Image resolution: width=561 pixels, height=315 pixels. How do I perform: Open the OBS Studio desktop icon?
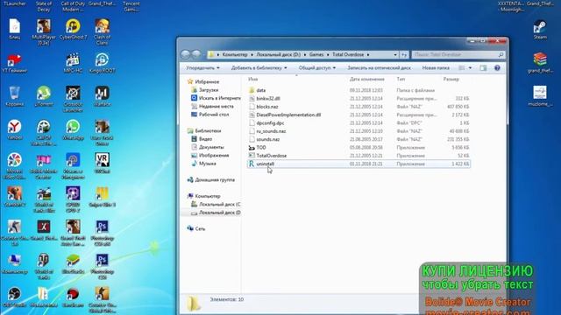point(15,297)
